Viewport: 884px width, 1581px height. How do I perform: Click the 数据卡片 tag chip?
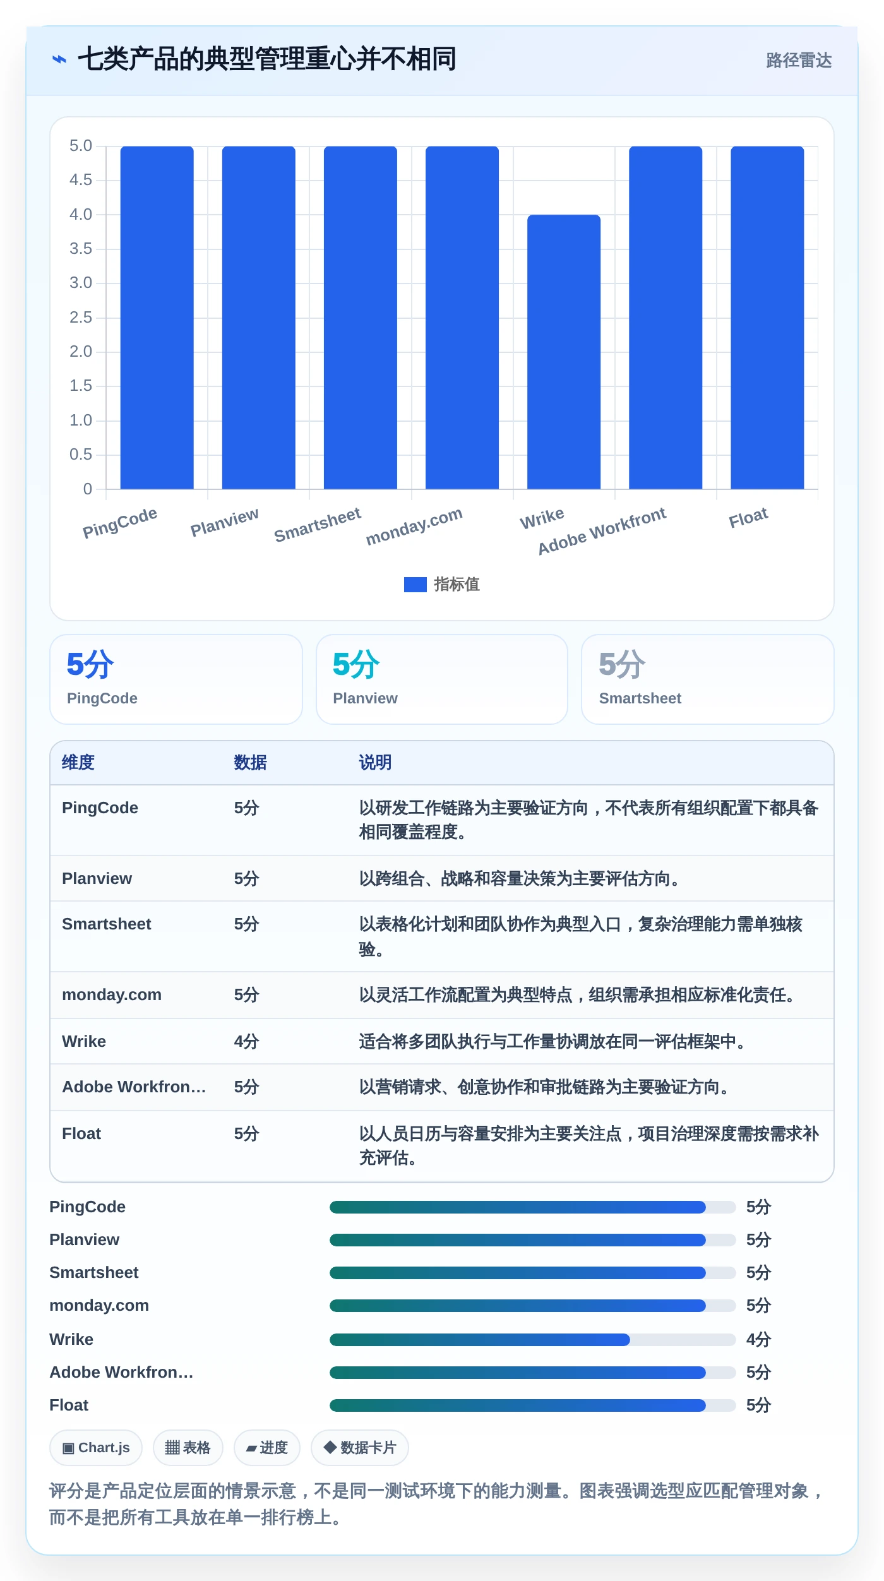(360, 1448)
